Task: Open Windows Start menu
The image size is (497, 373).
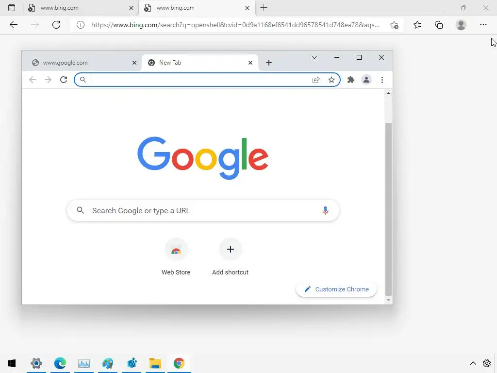Action: pyautogui.click(x=12, y=363)
